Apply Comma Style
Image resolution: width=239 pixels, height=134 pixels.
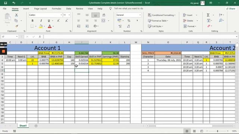click(x=137, y=21)
